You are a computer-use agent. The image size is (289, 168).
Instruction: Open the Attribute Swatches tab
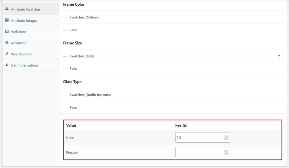point(26,9)
